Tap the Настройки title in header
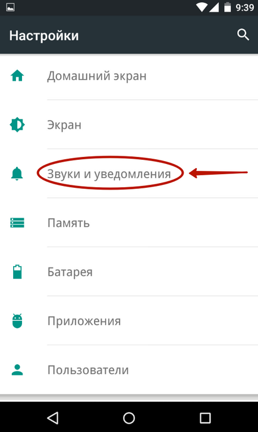This screenshot has height=432, width=258. 44,36
